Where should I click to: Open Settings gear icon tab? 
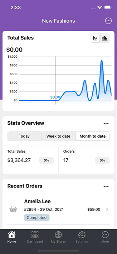[x=82, y=234]
